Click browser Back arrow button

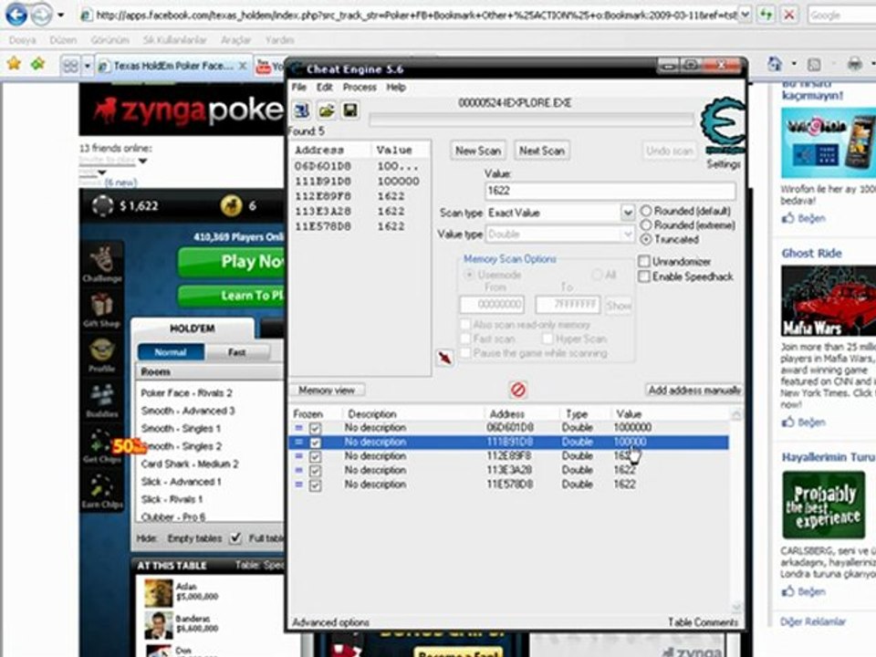(x=16, y=15)
